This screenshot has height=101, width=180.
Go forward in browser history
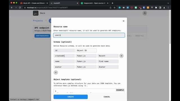(16, 8)
